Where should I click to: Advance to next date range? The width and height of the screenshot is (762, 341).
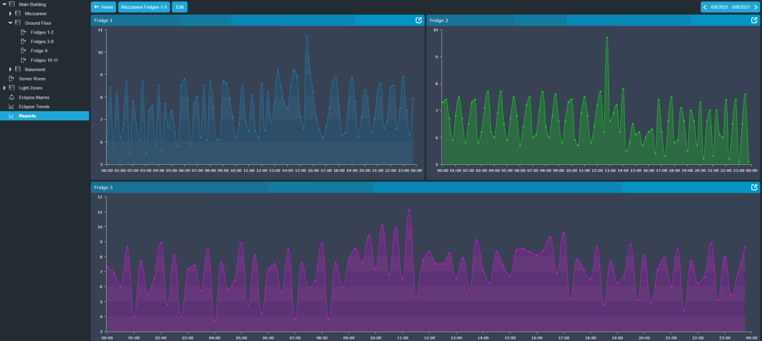pos(755,7)
